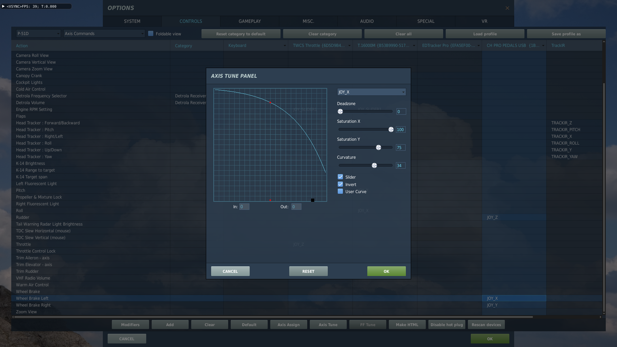
Task: Click the Rescan devices button
Action: [x=487, y=325]
